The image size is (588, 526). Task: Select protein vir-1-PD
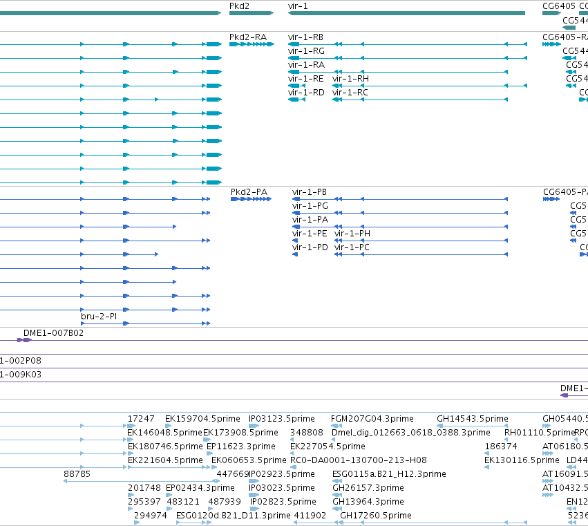coord(310,247)
